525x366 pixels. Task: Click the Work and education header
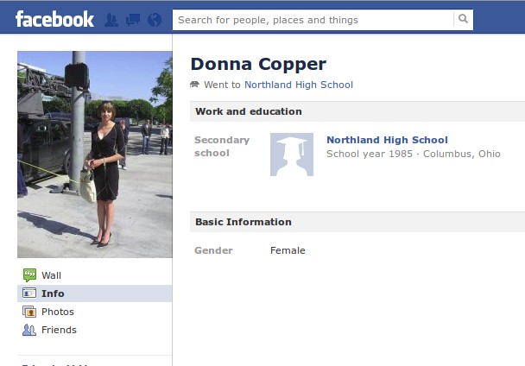pyautogui.click(x=249, y=111)
